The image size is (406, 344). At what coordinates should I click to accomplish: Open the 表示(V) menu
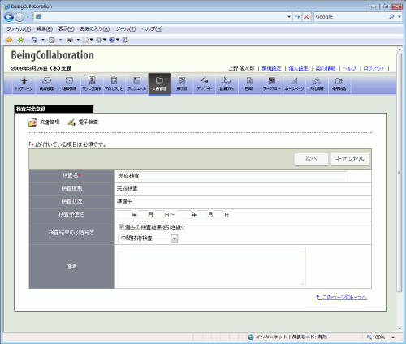pyautogui.click(x=67, y=28)
